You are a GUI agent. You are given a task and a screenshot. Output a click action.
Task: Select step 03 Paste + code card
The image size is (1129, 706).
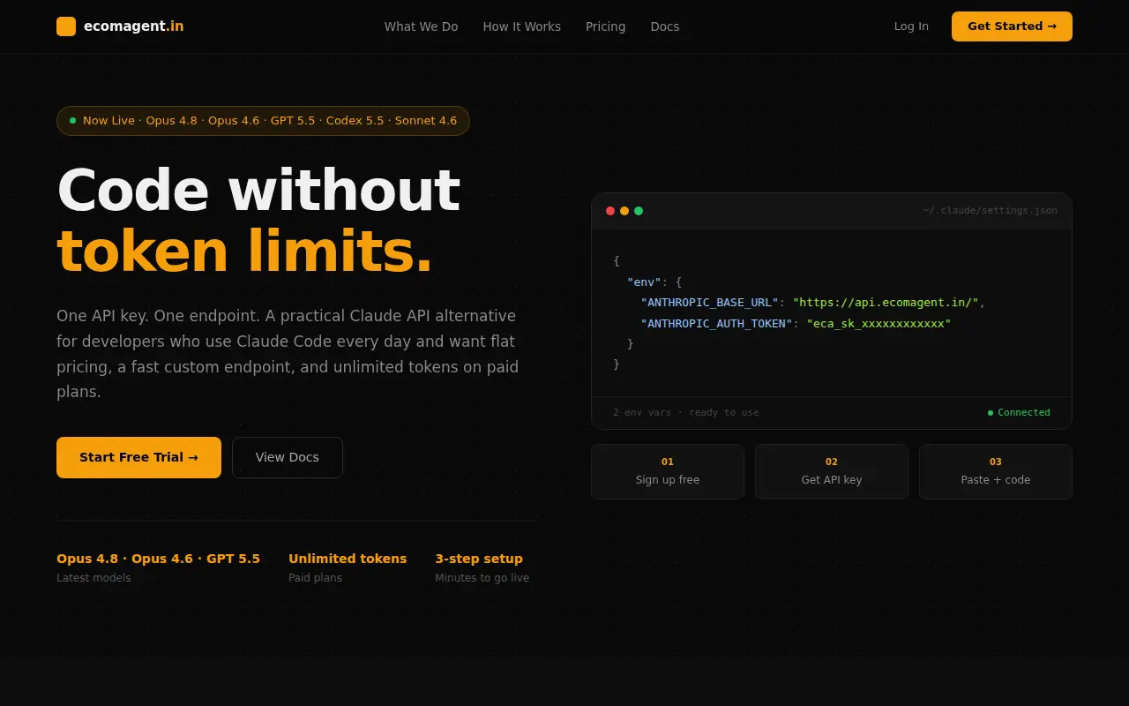996,471
